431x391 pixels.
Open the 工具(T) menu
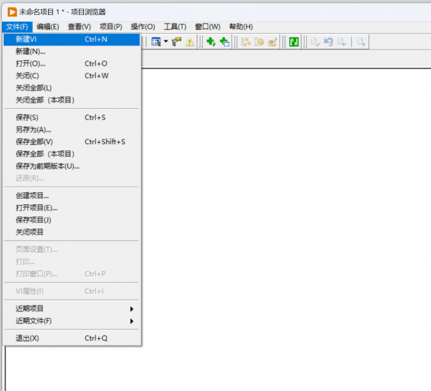pyautogui.click(x=175, y=27)
